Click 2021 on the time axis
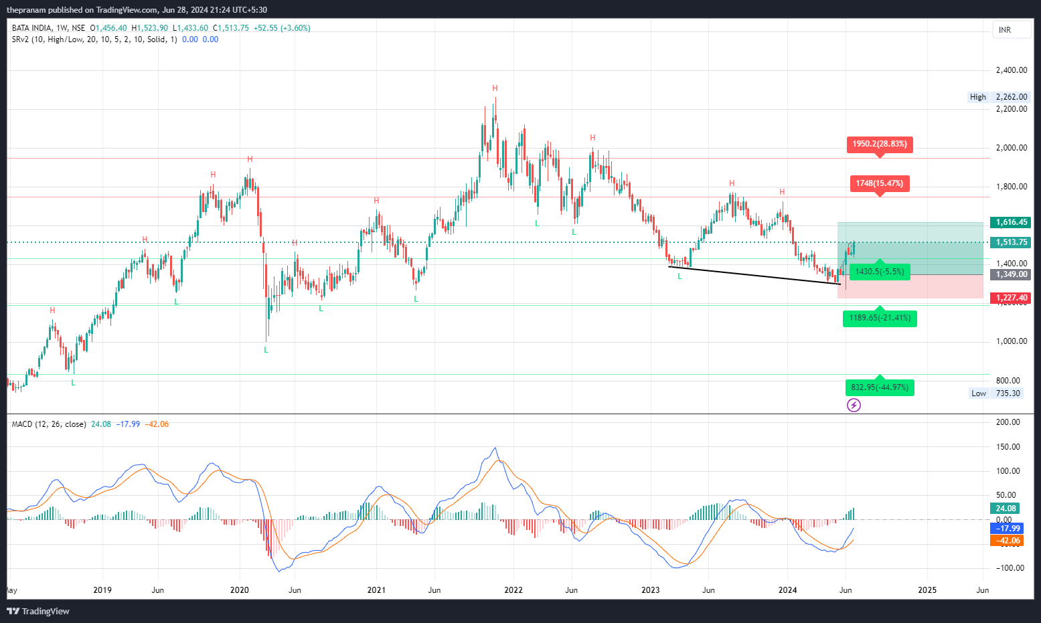1041x623 pixels. 376,590
